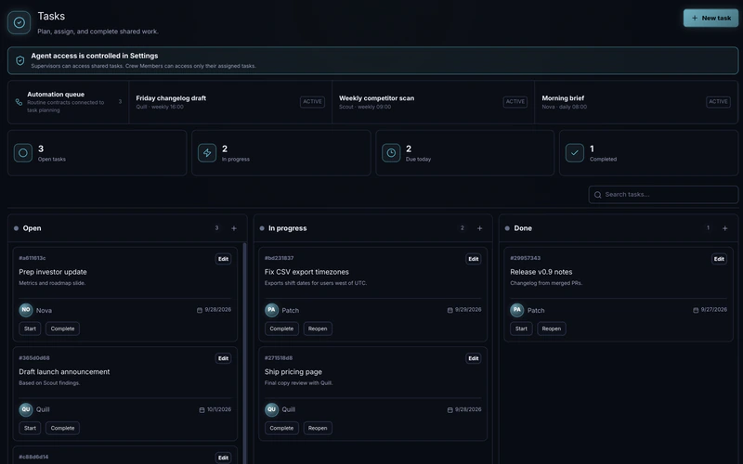Start the Prep investor update task

(x=30, y=329)
